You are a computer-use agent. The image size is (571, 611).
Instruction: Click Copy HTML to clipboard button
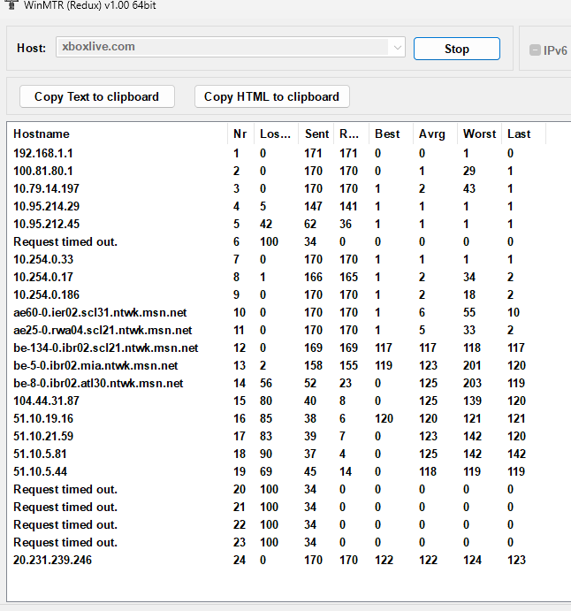click(271, 96)
